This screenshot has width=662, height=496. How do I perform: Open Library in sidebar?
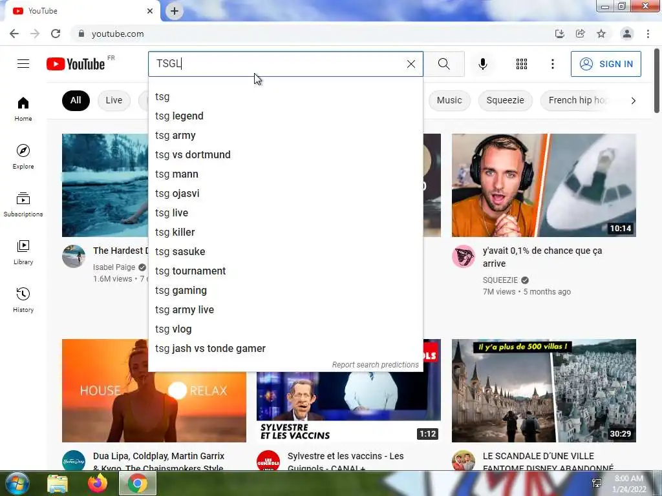tap(23, 253)
